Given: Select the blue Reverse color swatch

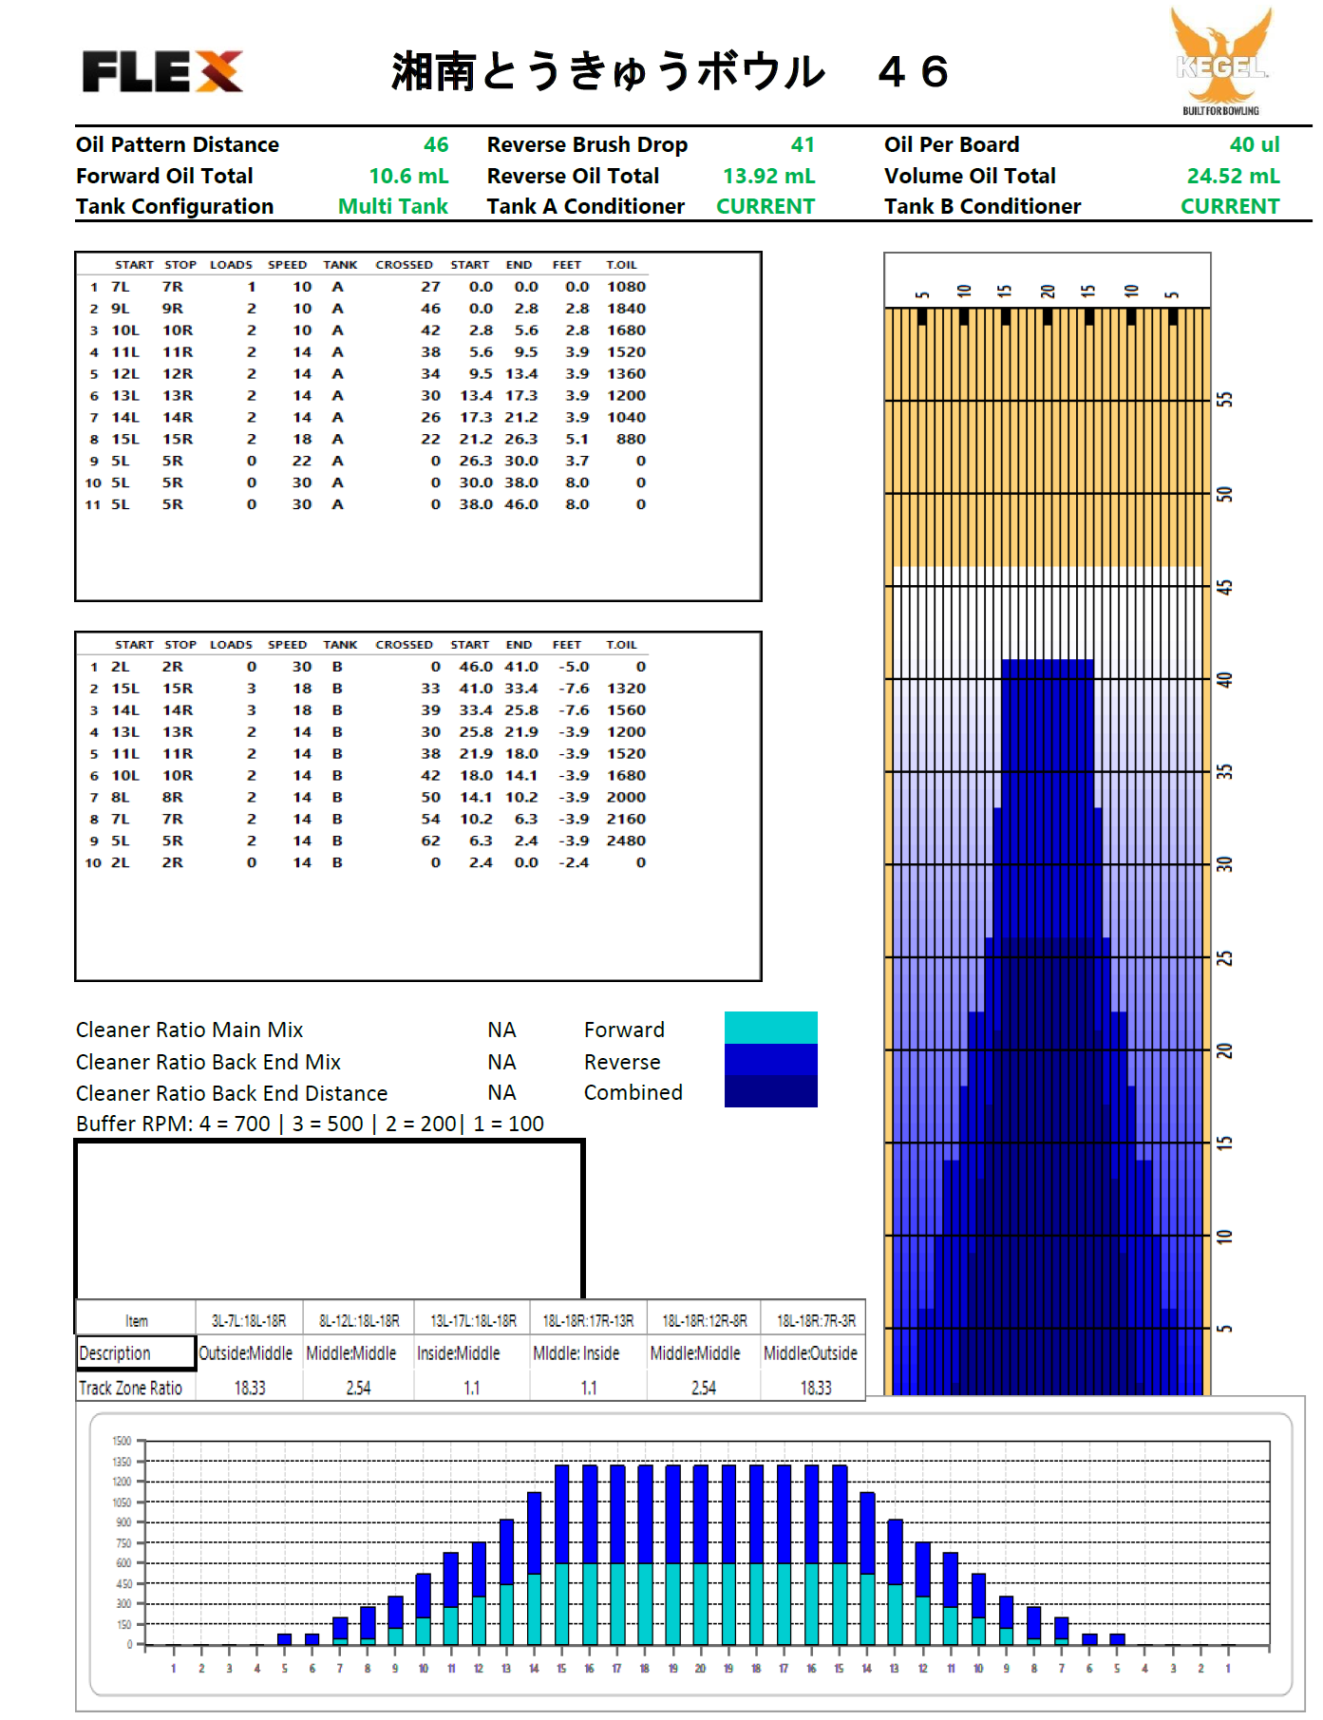Looking at the screenshot, I should click(770, 1059).
